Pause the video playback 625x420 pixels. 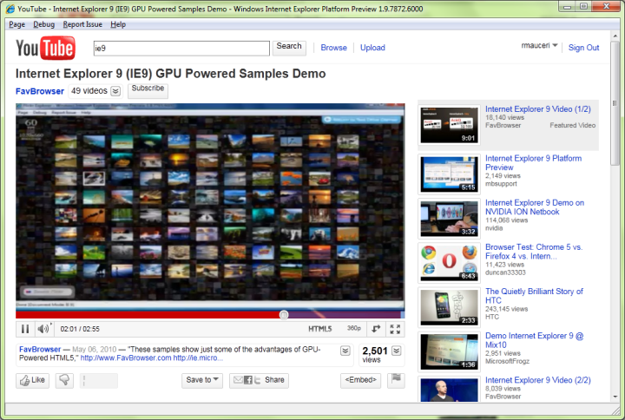click(24, 329)
